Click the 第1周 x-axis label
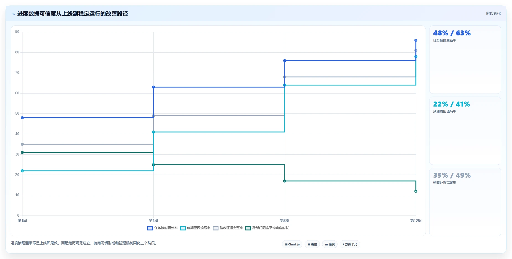This screenshot has height=259, width=512. pyautogui.click(x=22, y=221)
